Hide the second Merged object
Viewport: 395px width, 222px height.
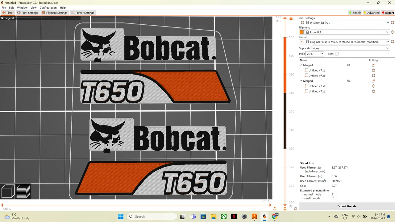click(x=349, y=81)
